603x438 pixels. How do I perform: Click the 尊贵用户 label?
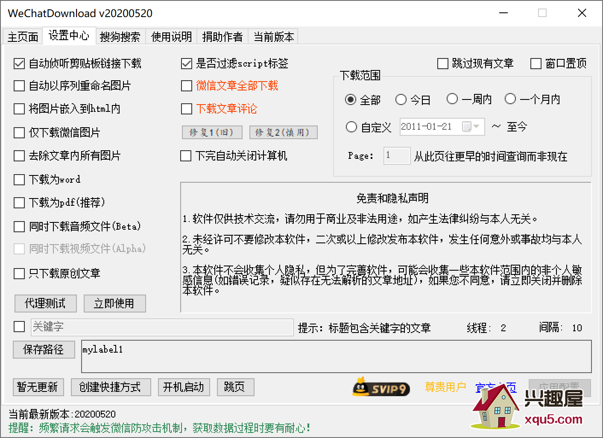[445, 387]
